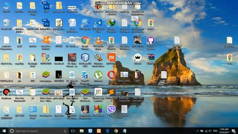238x134 pixels.
Task: Switch input language via ENG indicator
Action: click(215, 131)
